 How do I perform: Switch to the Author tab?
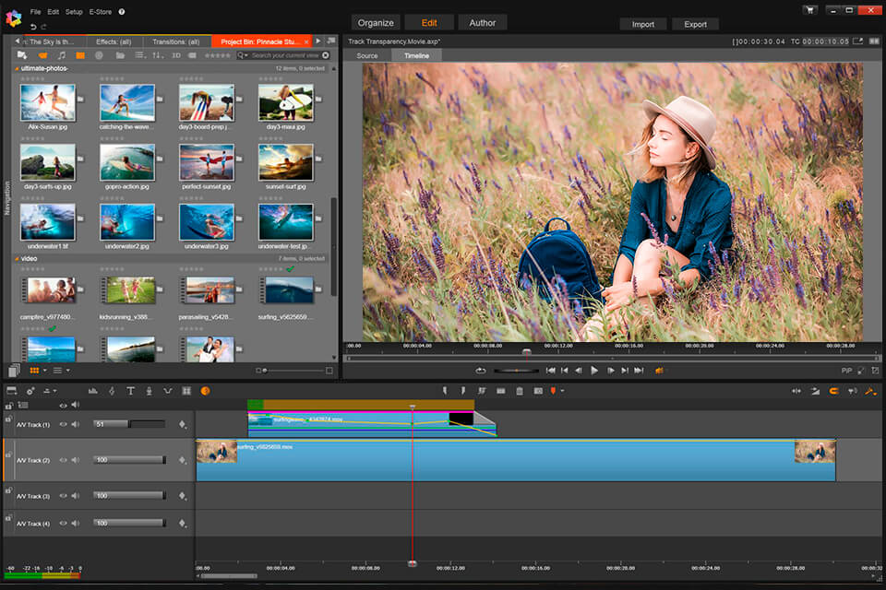point(482,23)
